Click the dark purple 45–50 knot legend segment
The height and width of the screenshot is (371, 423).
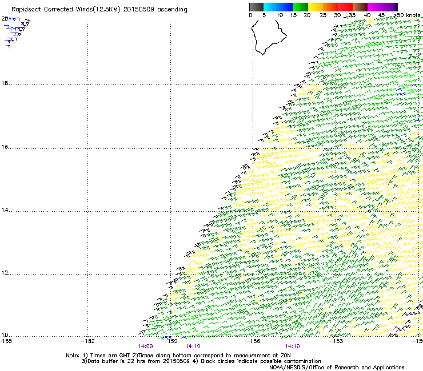tap(390, 7)
